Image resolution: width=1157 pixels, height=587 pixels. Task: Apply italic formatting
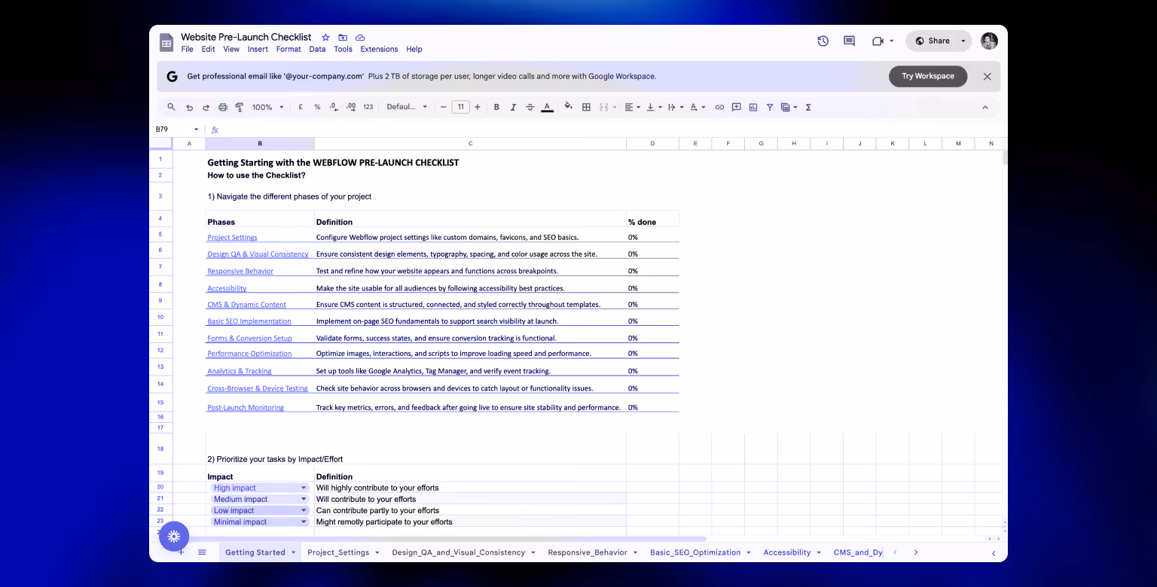point(513,107)
